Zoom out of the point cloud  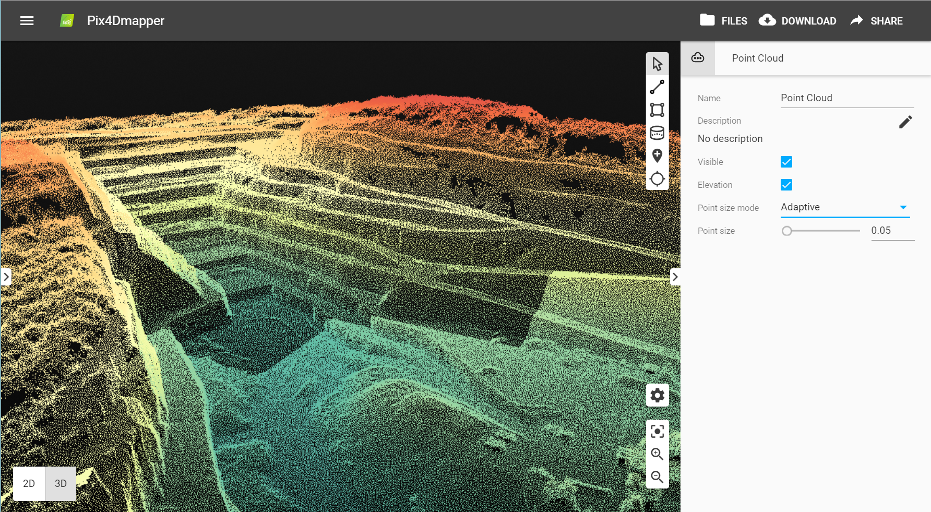657,477
